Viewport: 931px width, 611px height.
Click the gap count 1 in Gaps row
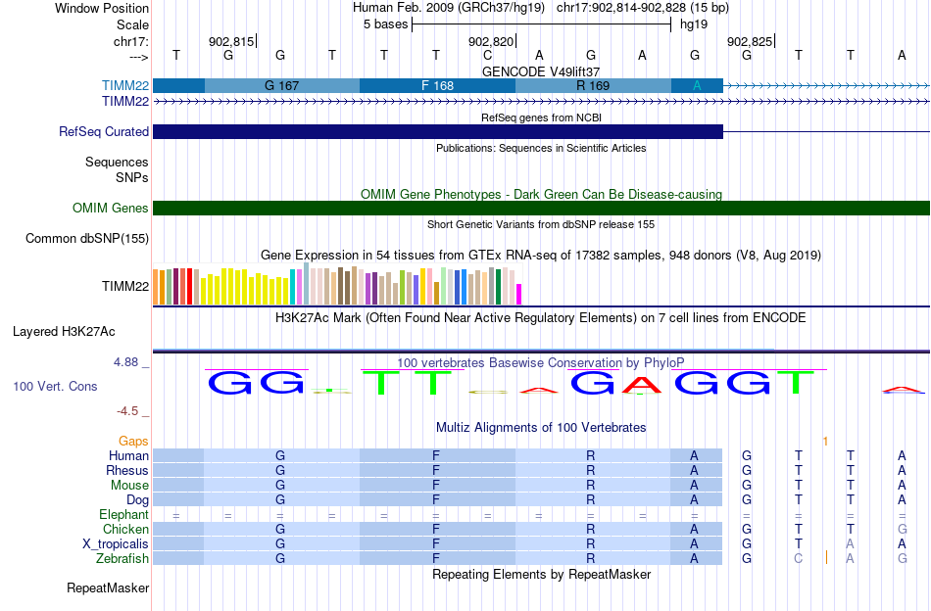825,441
